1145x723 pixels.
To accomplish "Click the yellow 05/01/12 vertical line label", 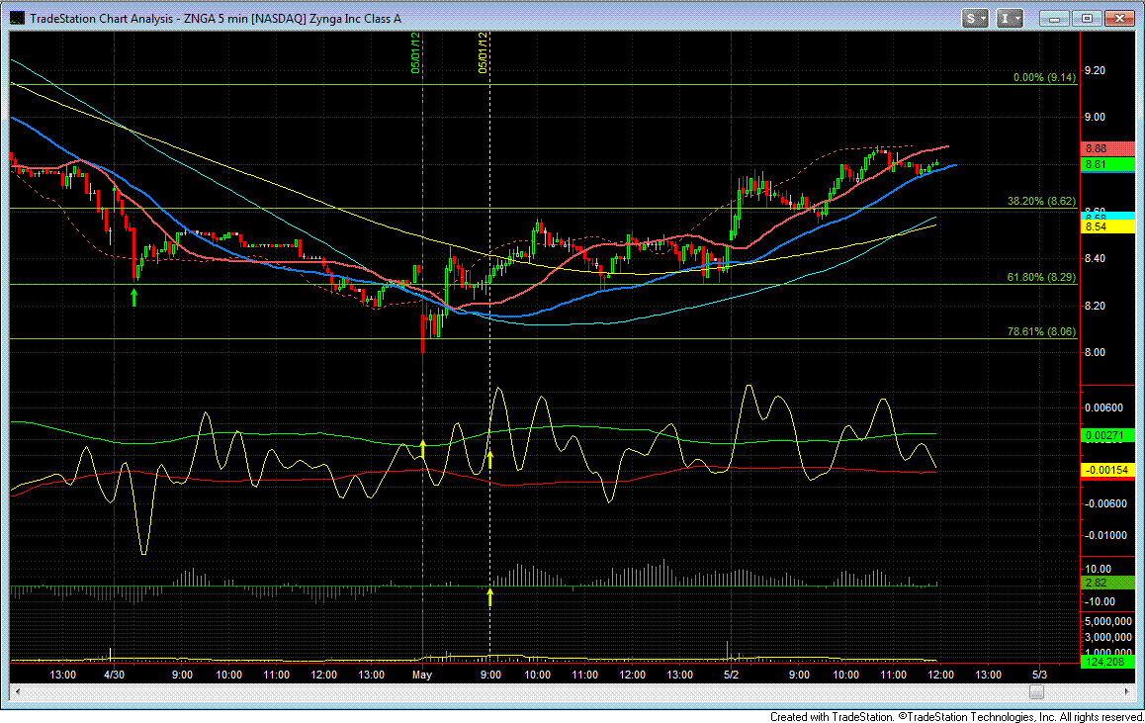I will pos(483,52).
